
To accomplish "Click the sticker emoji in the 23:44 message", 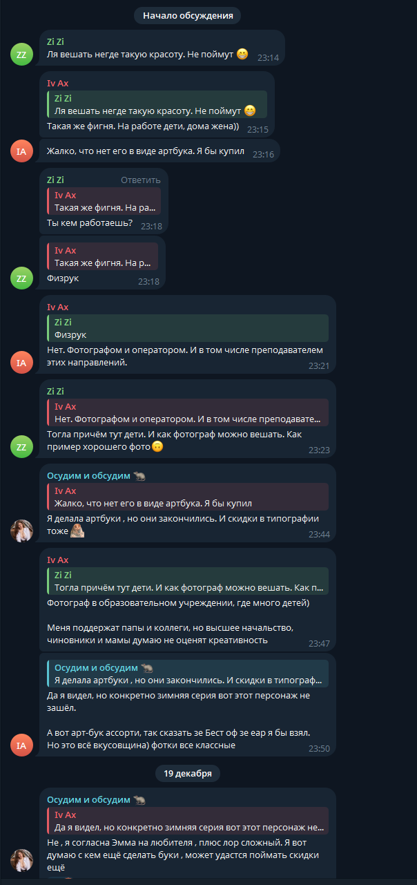I will pyautogui.click(x=78, y=530).
